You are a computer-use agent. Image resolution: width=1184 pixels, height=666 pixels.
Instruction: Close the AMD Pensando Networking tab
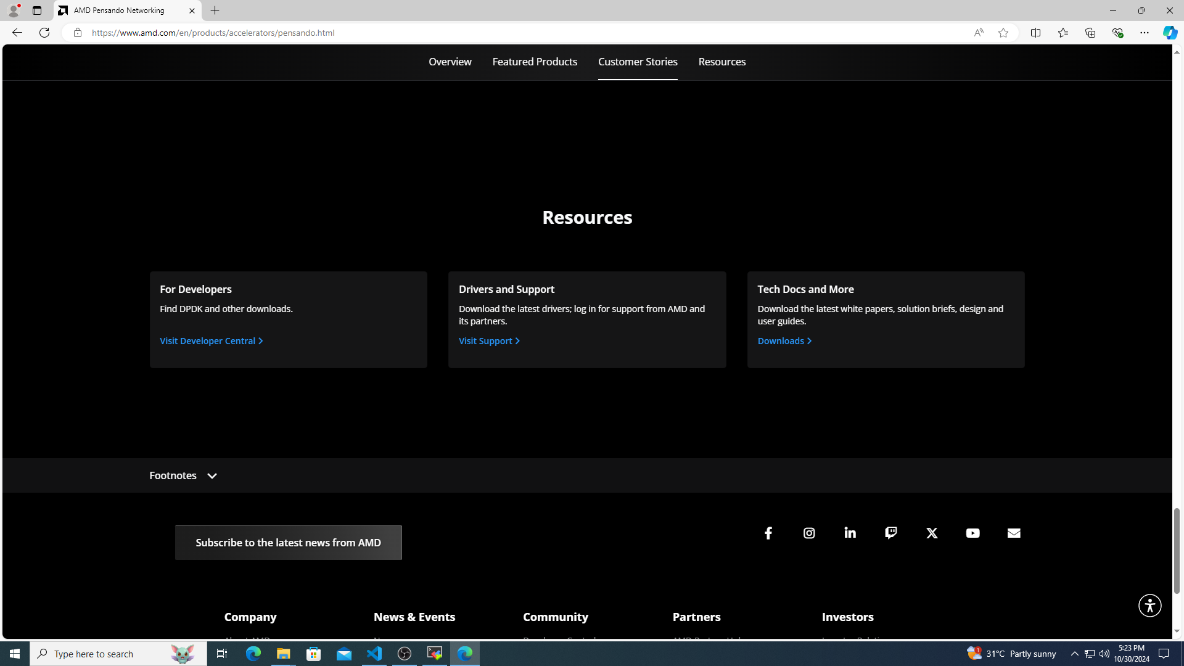[192, 10]
